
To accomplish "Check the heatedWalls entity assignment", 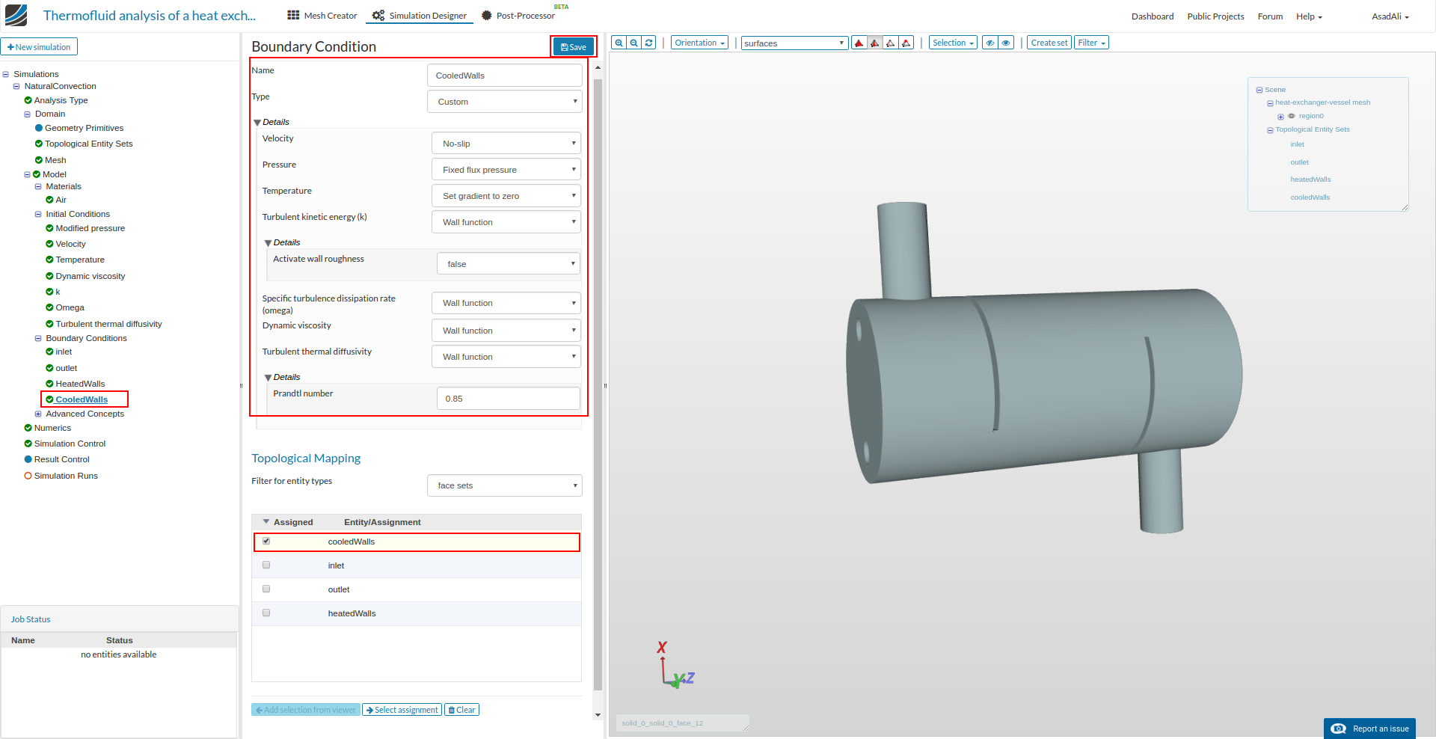I will pyautogui.click(x=266, y=612).
